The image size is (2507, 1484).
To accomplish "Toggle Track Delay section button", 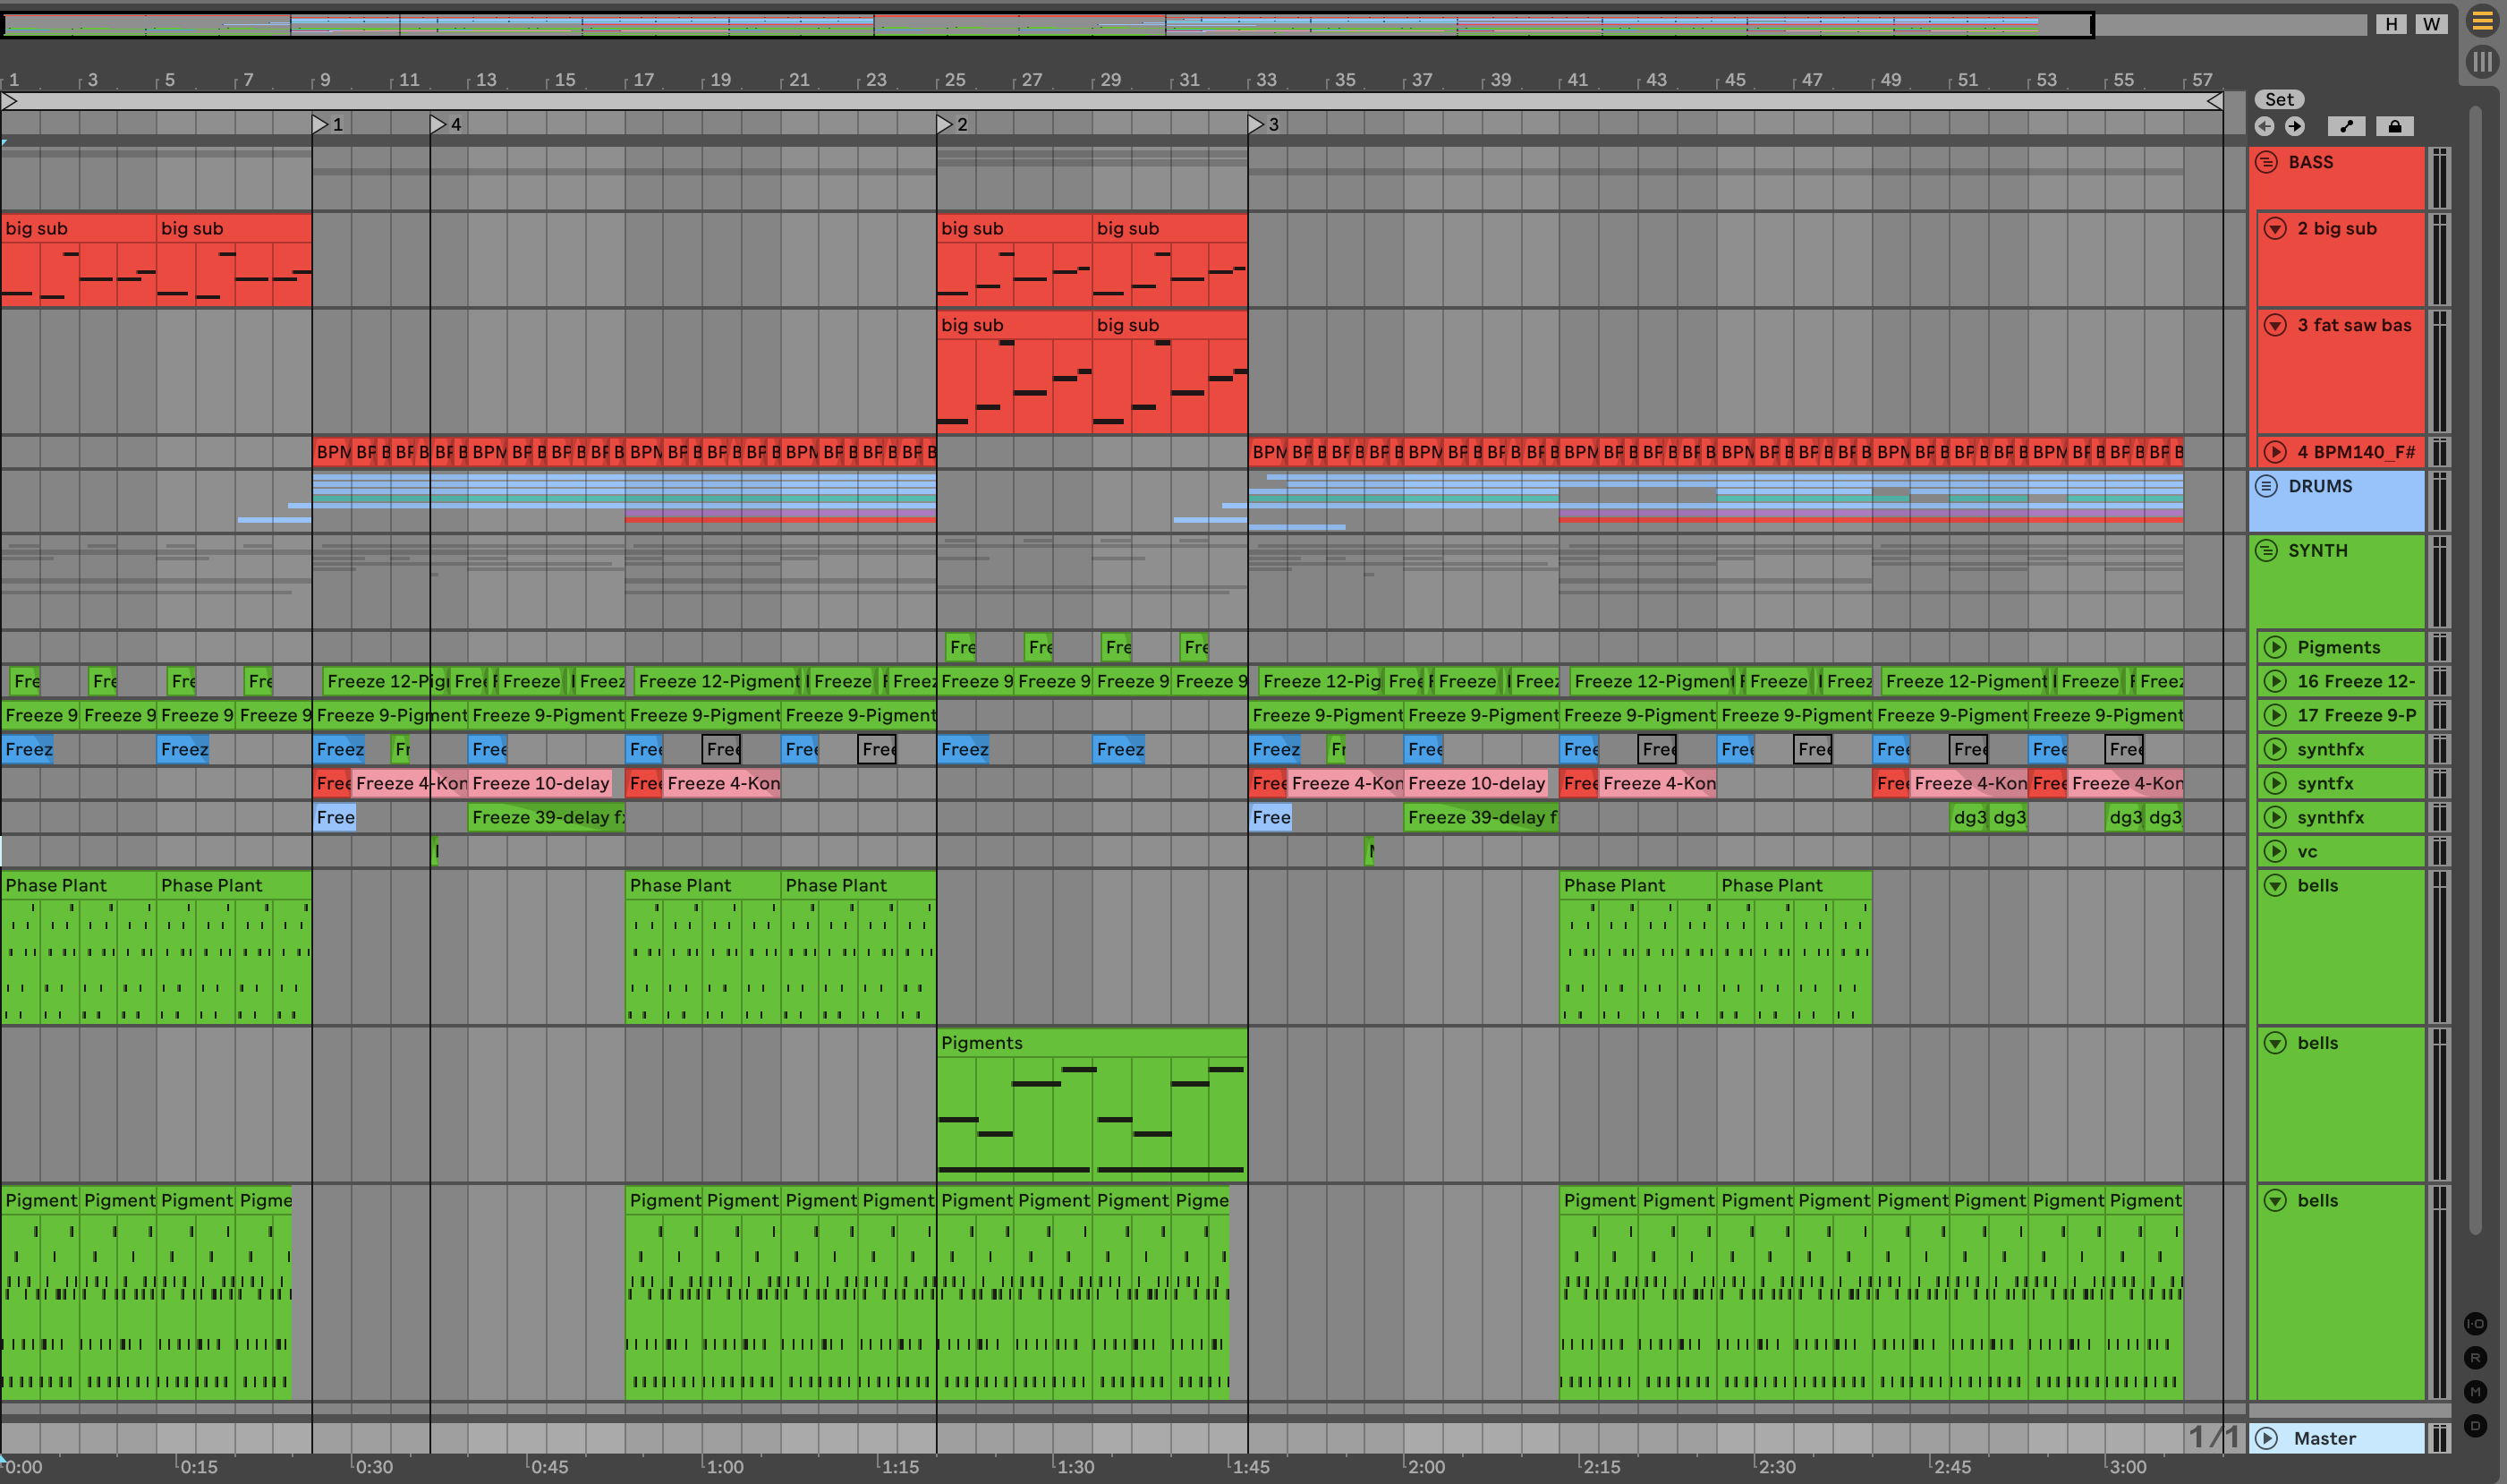I will (x=2475, y=1426).
